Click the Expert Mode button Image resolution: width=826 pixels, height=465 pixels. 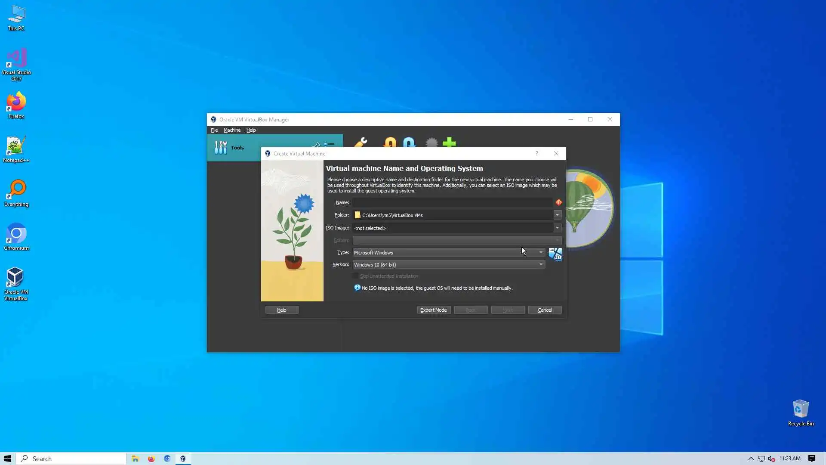click(433, 310)
